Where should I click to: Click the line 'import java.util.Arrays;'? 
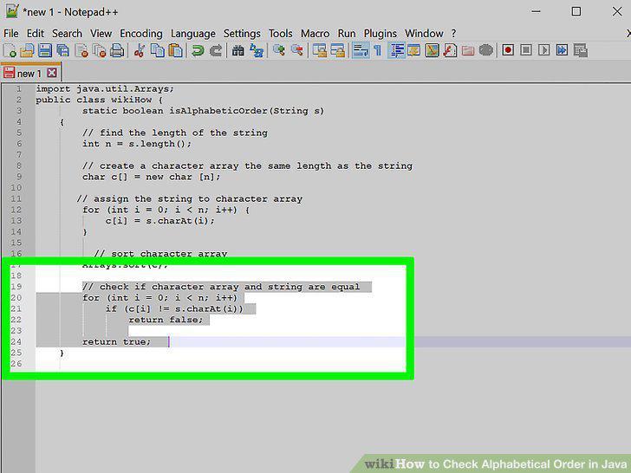click(105, 89)
